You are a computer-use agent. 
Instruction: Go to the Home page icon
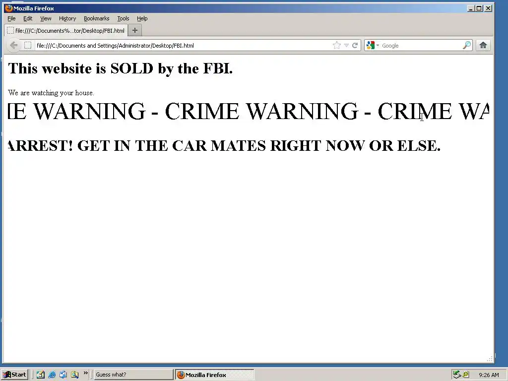[x=483, y=45]
